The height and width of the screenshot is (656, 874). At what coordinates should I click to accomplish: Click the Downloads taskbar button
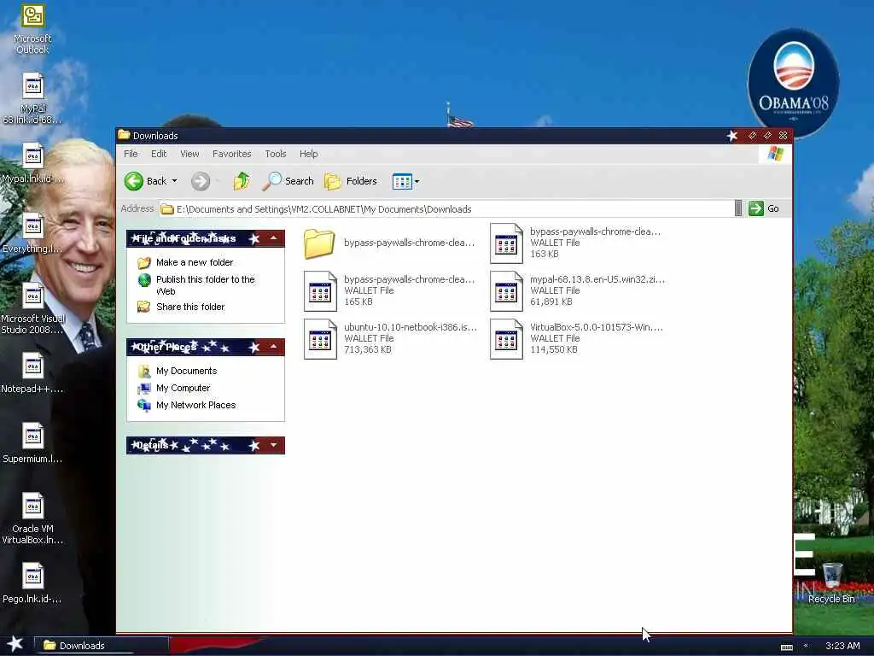102,646
